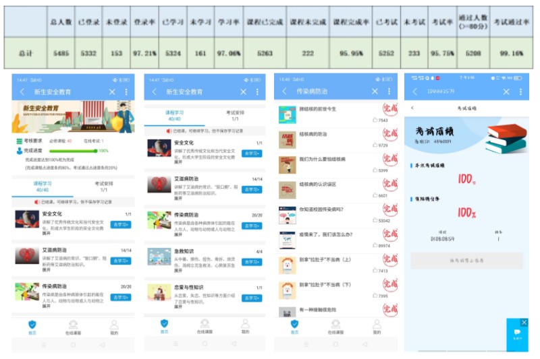The image size is (540, 359).
Task: Tap the small back chevron beside 考试成绩 title
Action: click(412, 108)
